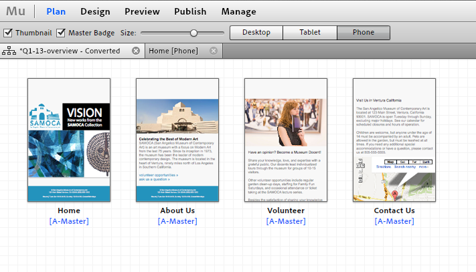Viewport: 476px width, 272px height.
Task: Click the Volunteer page title label
Action: point(286,211)
